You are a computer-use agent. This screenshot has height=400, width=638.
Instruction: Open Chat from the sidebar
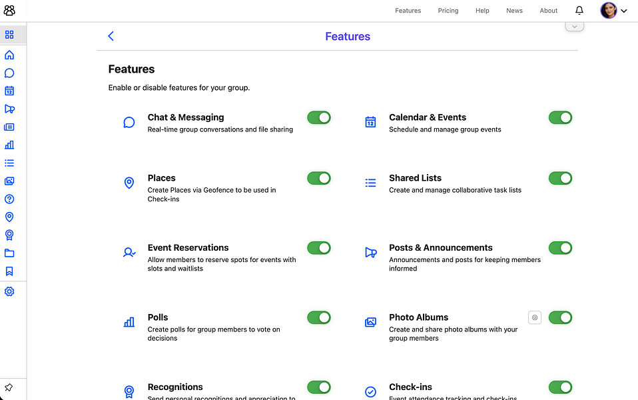click(x=9, y=73)
